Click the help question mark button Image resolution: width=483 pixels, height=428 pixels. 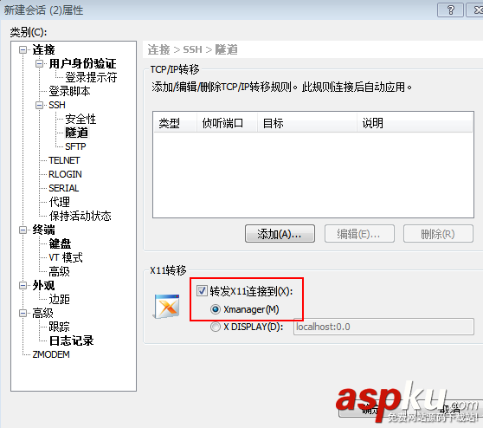point(450,10)
